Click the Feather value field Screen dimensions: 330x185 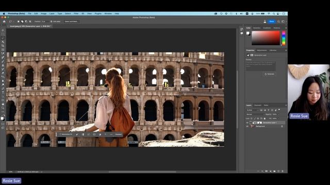click(45, 22)
